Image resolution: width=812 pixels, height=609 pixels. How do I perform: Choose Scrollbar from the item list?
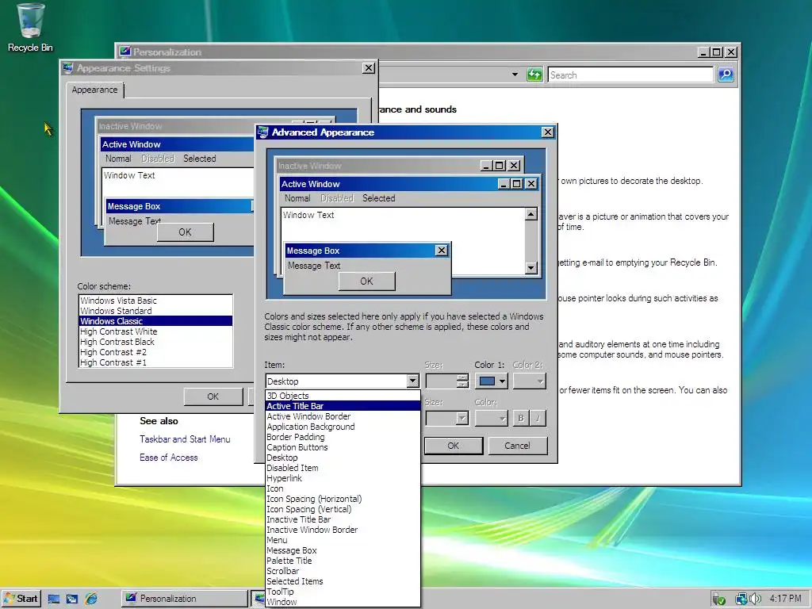pos(343,571)
